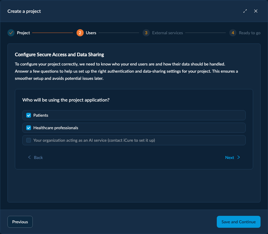Jump to the Ready to go step
The height and width of the screenshot is (234, 268).
pos(250,33)
